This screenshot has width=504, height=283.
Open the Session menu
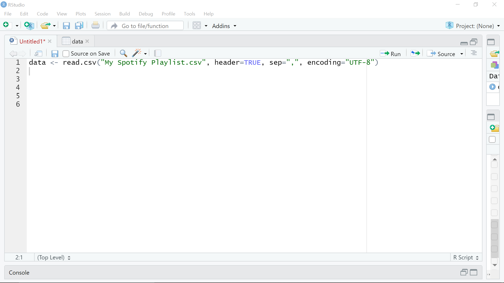click(102, 14)
